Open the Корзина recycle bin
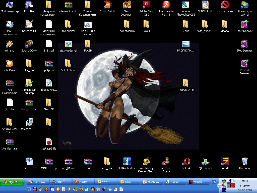Screen dimensions: 257x193 pyautogui.click(x=244, y=163)
